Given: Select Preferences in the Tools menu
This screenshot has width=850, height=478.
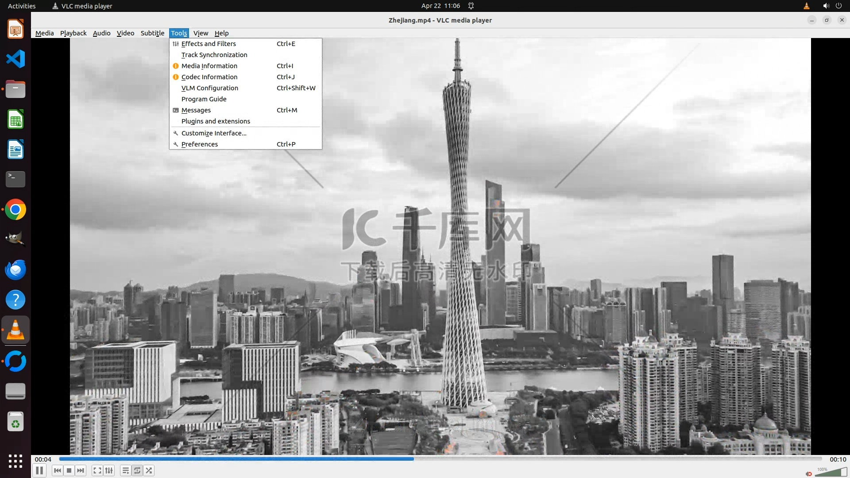Looking at the screenshot, I should pos(200,144).
